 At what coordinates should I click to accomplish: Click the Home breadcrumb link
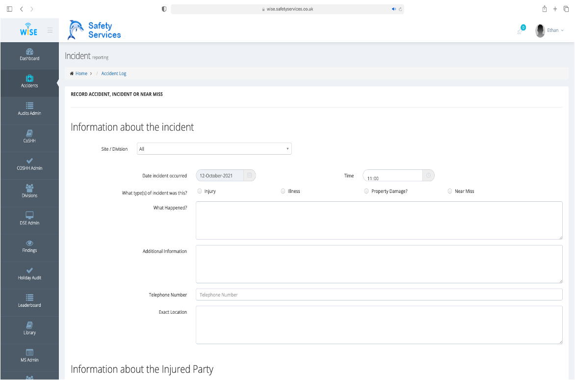[81, 73]
